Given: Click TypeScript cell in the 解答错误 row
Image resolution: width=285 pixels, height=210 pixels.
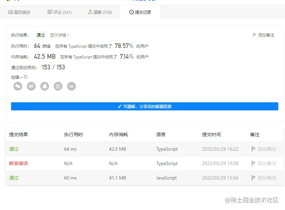Looking at the screenshot, I should (x=167, y=163).
